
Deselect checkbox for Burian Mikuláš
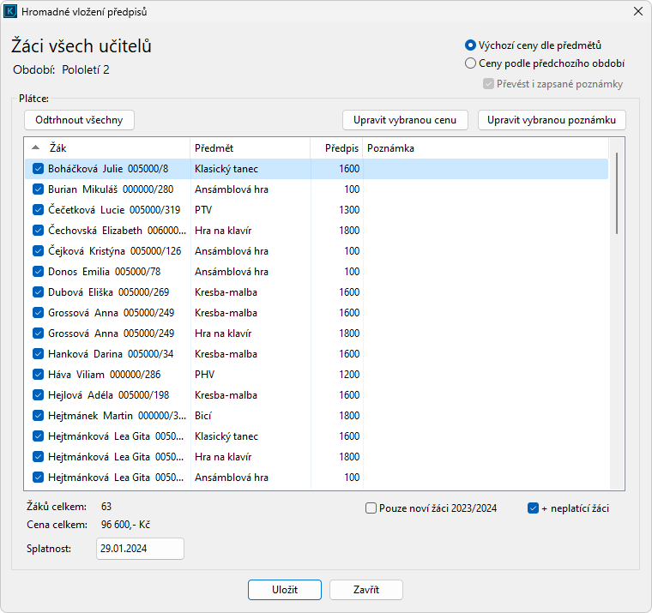pos(38,189)
